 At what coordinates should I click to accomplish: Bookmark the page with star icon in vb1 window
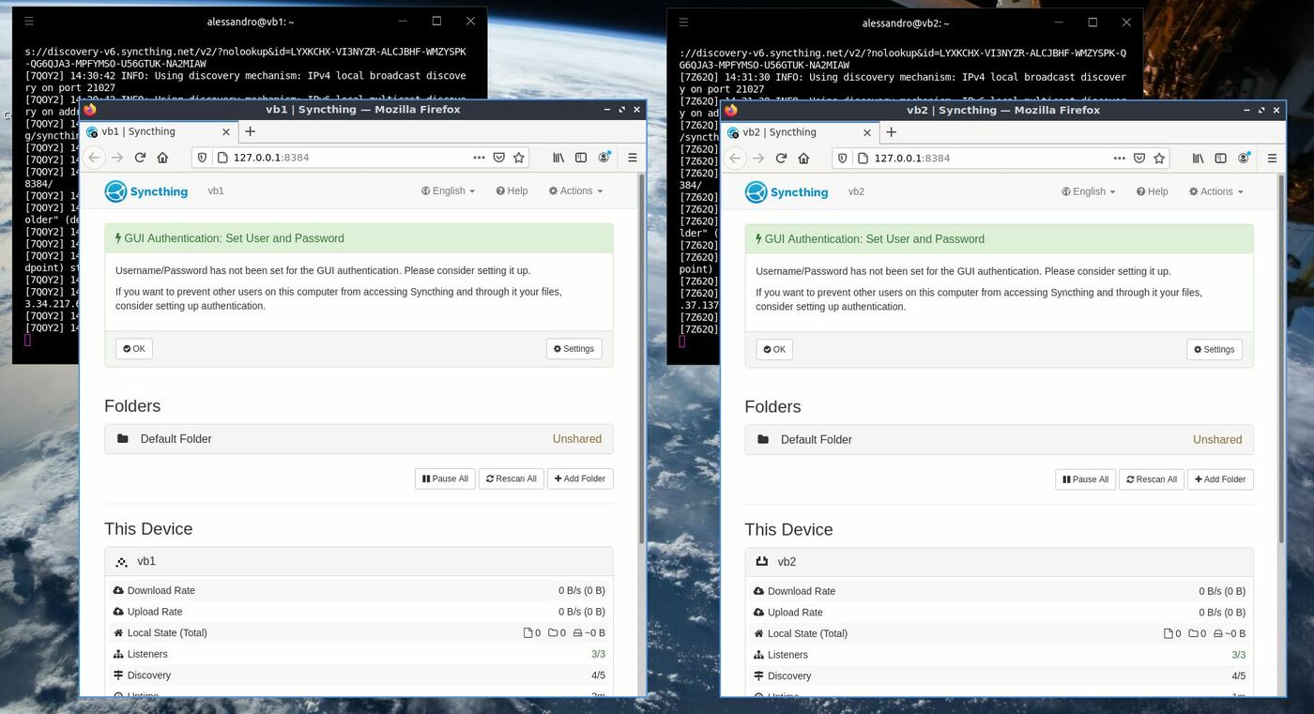pyautogui.click(x=519, y=158)
